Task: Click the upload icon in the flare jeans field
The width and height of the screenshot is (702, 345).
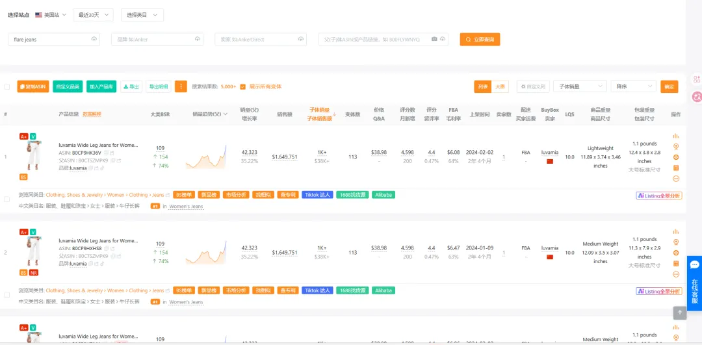Action: click(94, 40)
